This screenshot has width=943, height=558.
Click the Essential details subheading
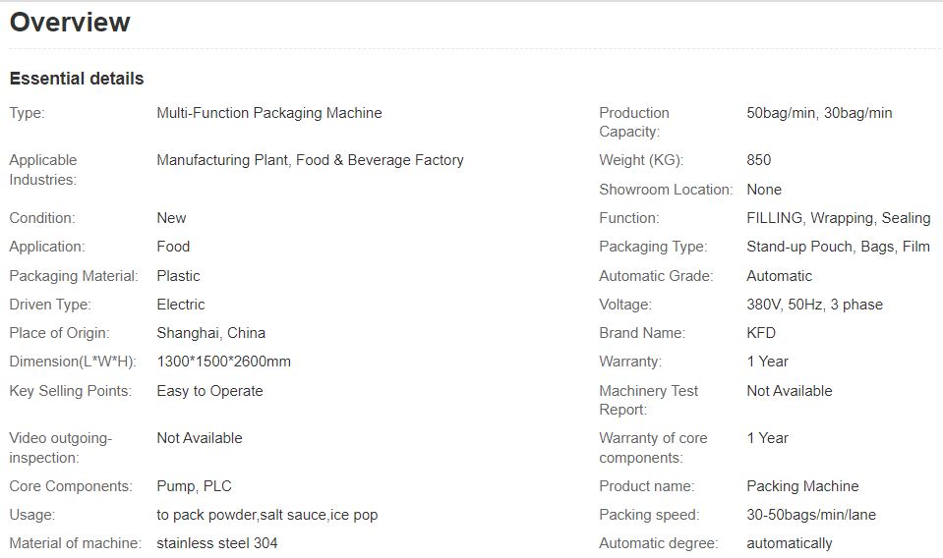click(x=77, y=79)
